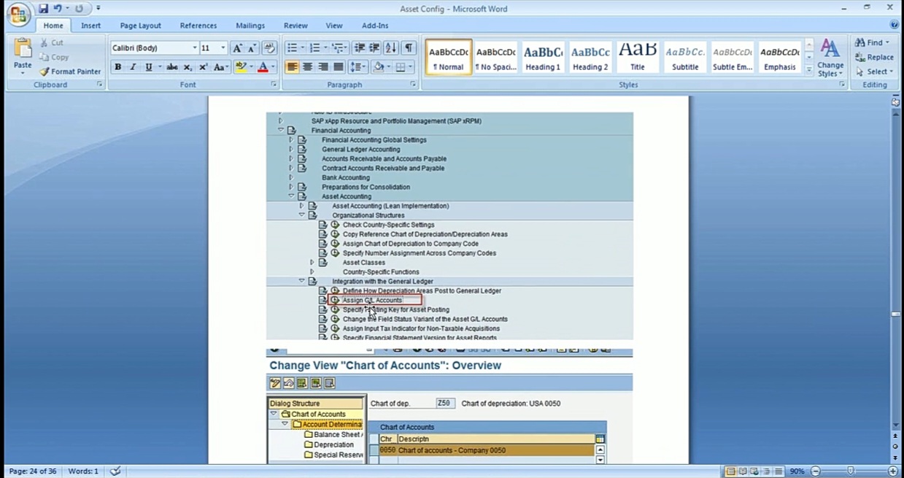
Task: Open the Select dropdown in Editing
Action: click(874, 72)
